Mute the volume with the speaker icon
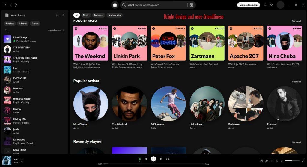This screenshot has height=167, width=307. [282, 161]
